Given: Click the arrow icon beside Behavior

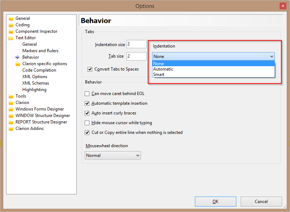Looking at the screenshot, I should (17, 57).
